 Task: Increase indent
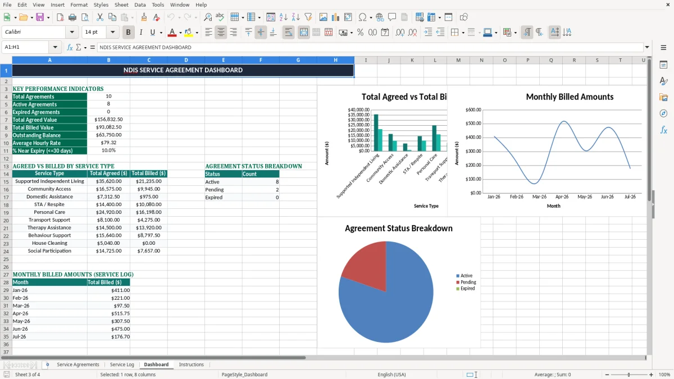click(428, 33)
